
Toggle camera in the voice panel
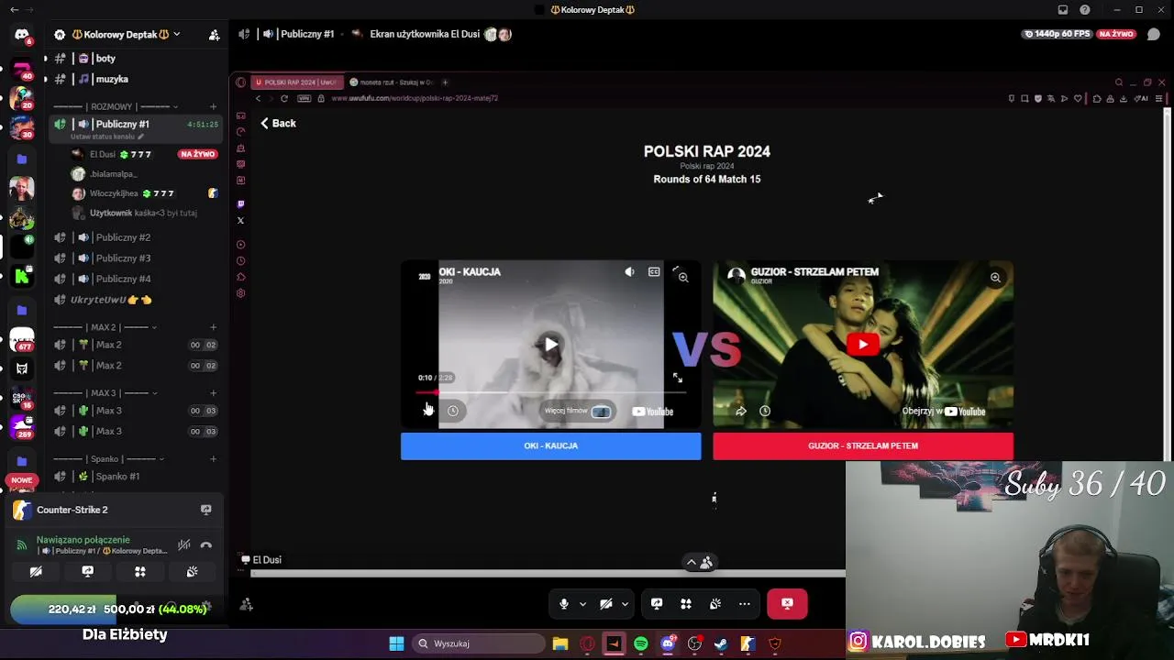[x=36, y=571]
